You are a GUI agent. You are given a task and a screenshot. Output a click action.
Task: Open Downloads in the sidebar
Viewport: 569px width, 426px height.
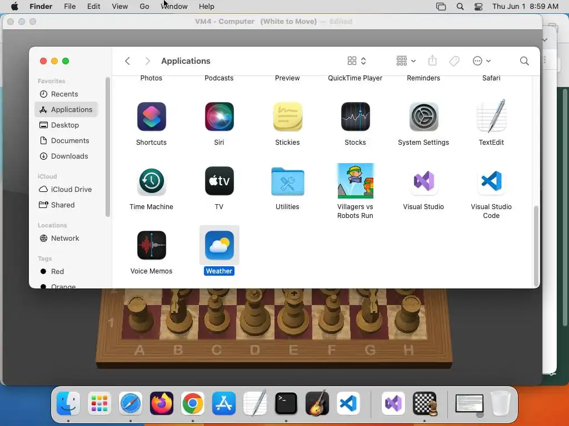(63, 156)
